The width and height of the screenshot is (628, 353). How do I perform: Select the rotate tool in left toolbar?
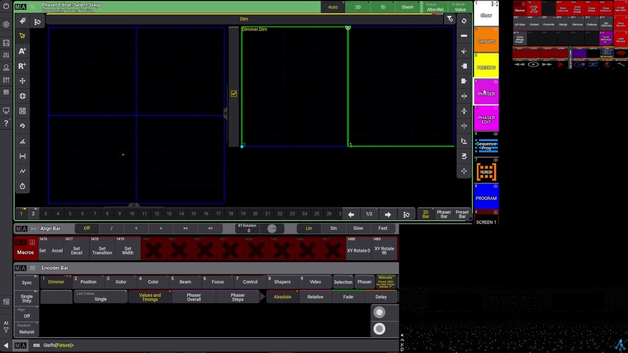22,126
